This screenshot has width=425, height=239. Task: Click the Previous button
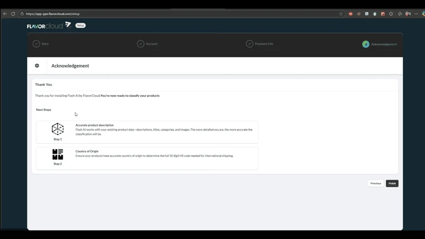click(x=376, y=183)
